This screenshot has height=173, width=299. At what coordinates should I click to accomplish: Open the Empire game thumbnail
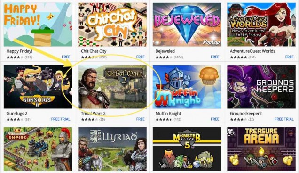tap(38, 149)
